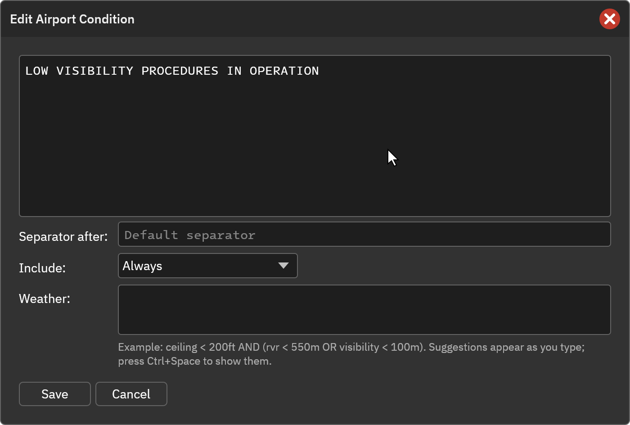Place cursor on the word OPERATION
Image resolution: width=630 pixels, height=425 pixels.
[284, 71]
